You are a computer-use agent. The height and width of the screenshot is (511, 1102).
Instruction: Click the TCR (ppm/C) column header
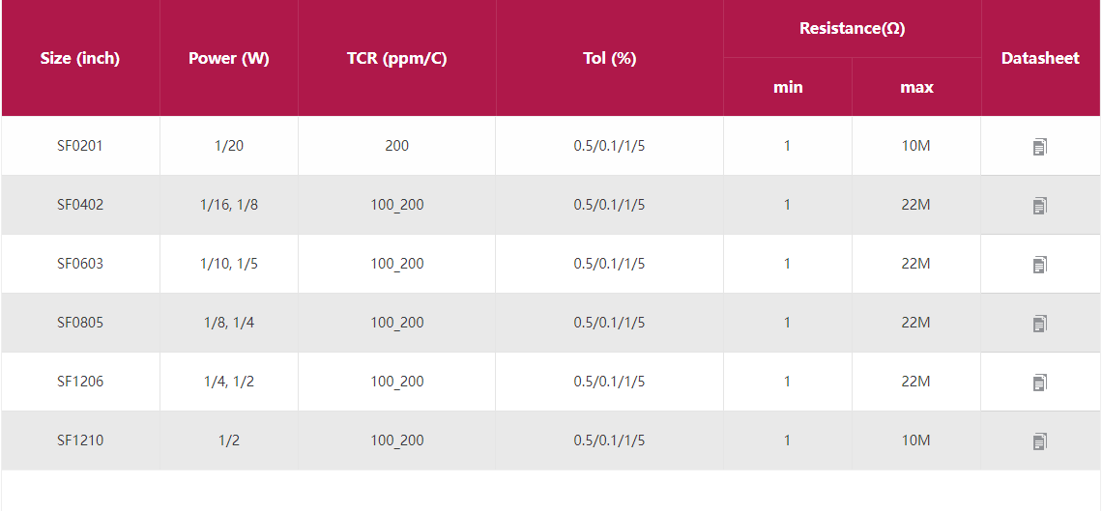click(396, 58)
